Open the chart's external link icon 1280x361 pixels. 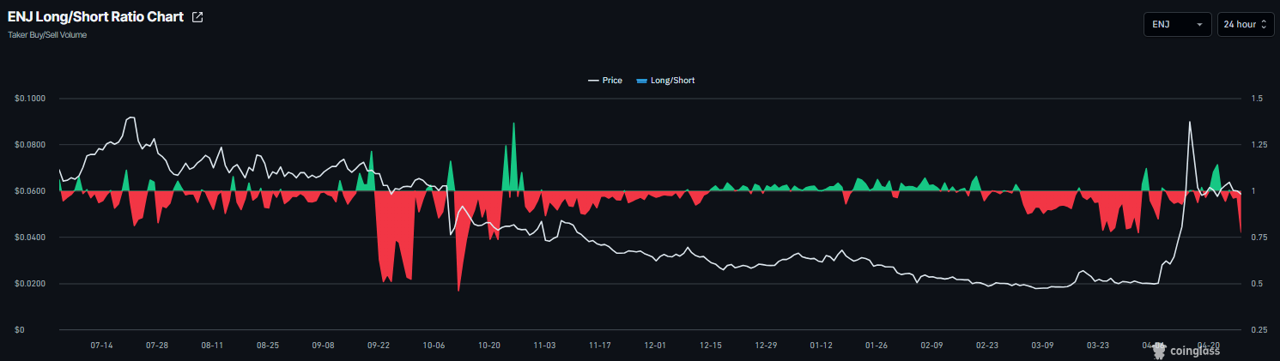tap(197, 17)
